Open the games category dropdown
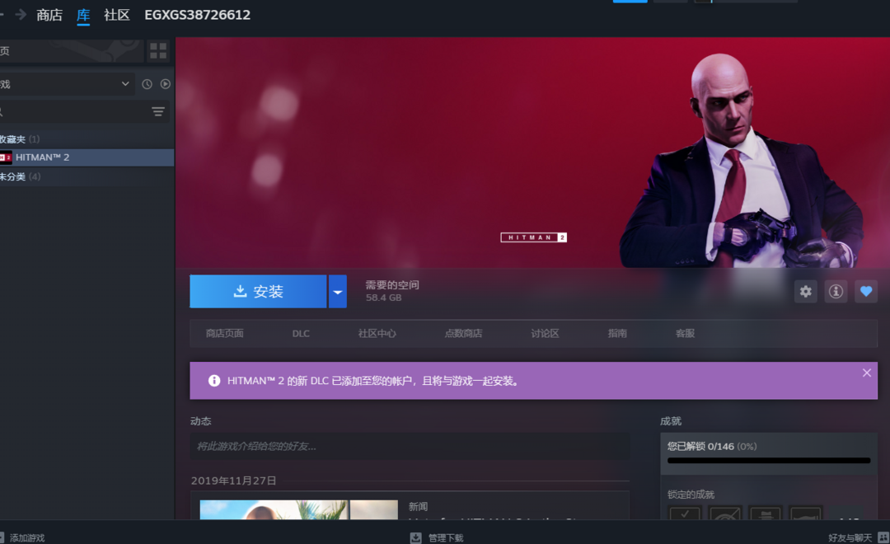 pos(66,84)
